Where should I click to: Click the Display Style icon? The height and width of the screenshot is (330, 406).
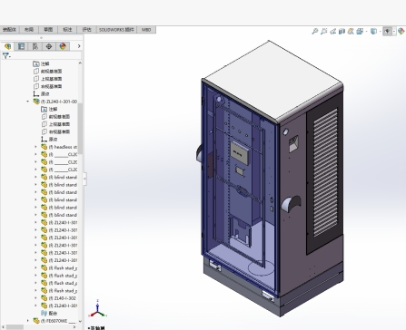coord(374,31)
